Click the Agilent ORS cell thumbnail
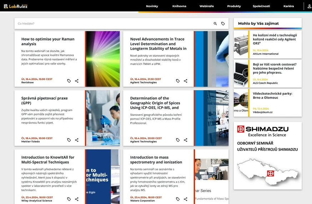The image size is (312, 204). point(241,45)
